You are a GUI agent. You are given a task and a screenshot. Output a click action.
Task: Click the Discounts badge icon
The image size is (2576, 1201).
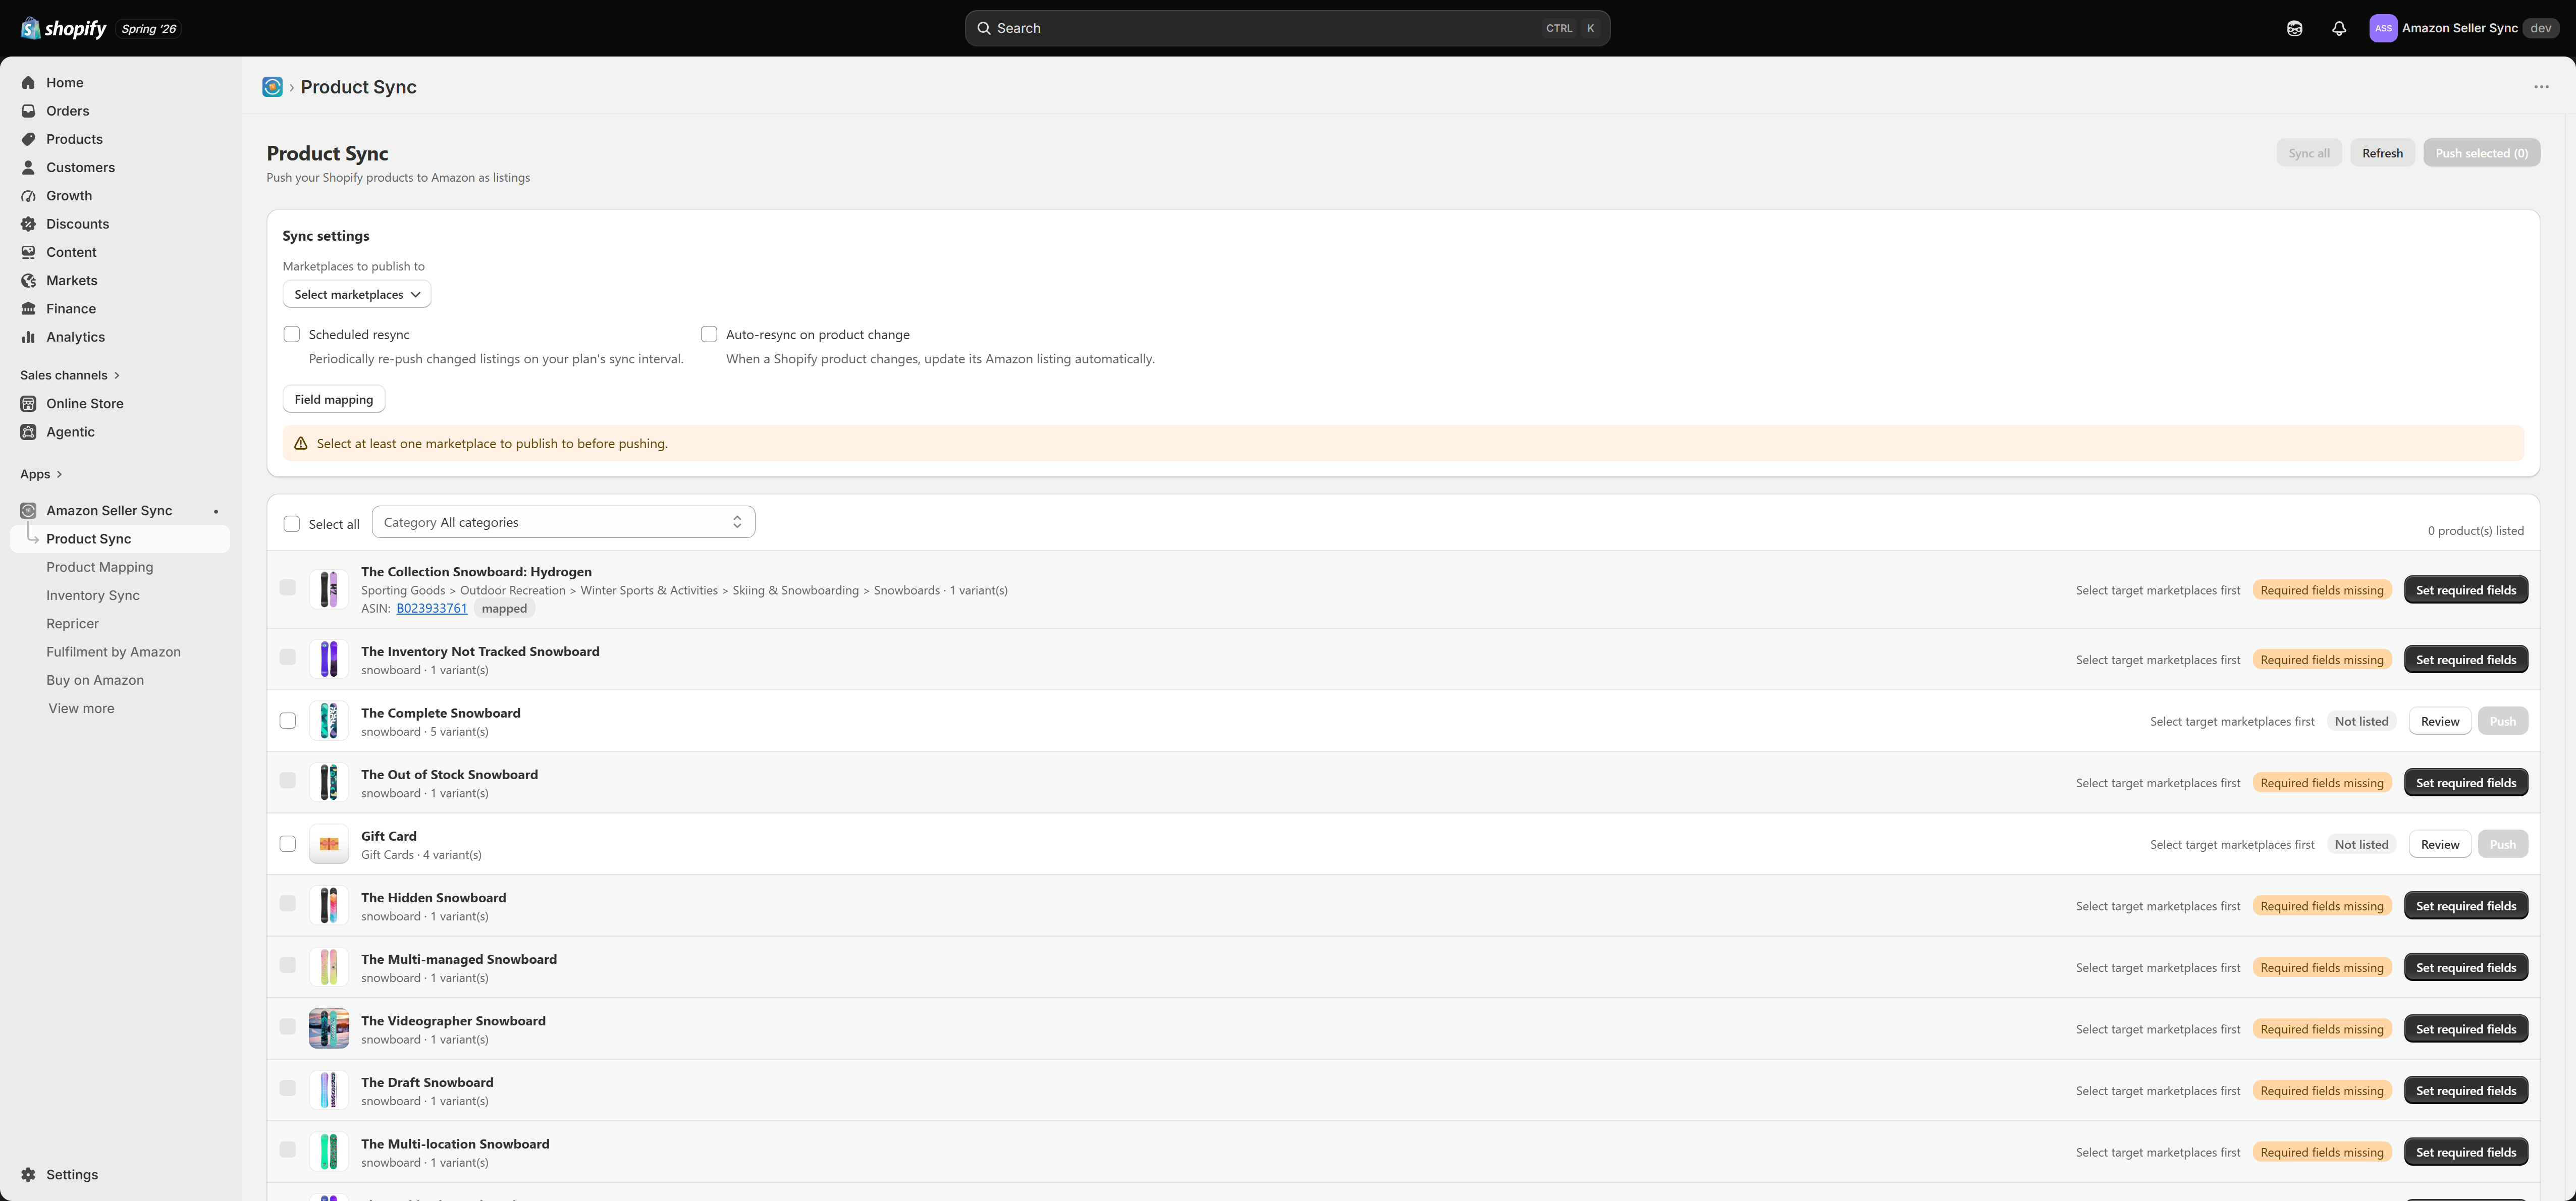point(28,224)
